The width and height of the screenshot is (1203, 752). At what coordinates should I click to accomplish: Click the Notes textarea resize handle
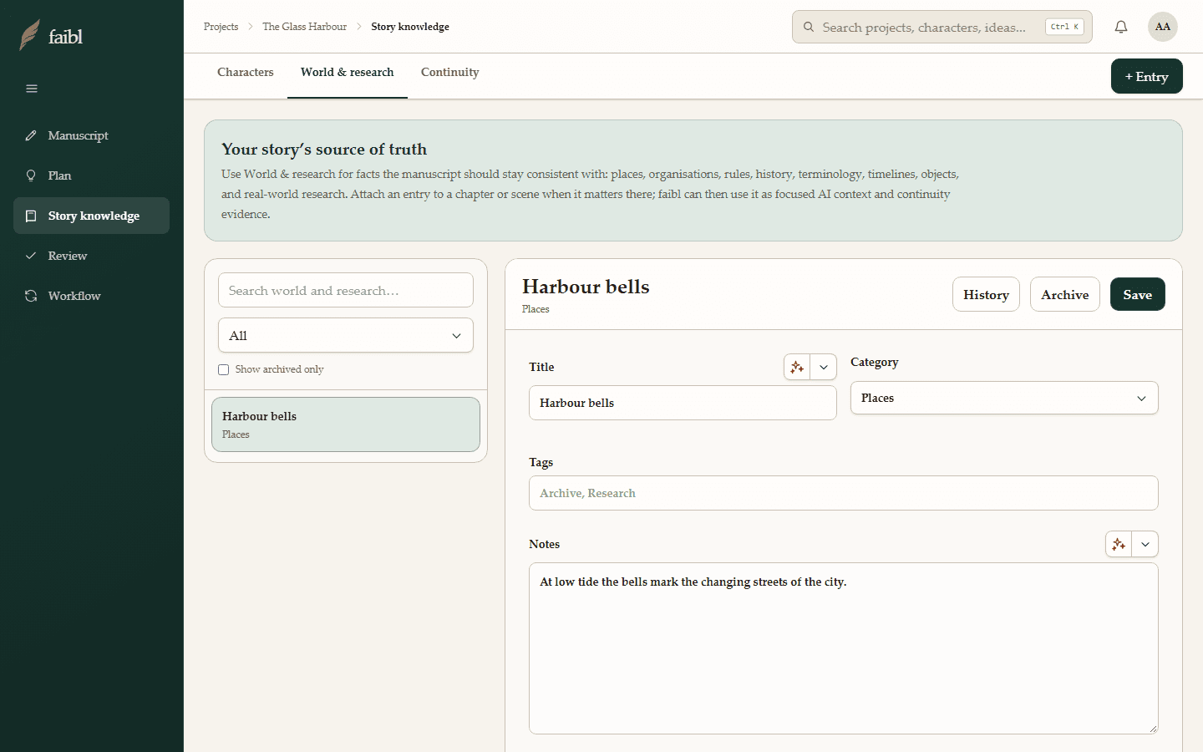1153,729
